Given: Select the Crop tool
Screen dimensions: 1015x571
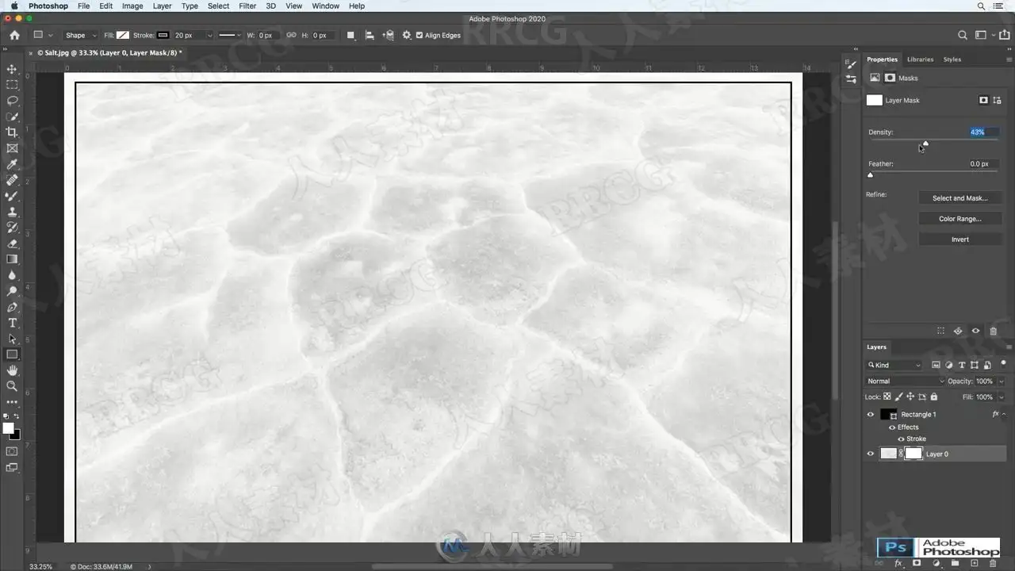Looking at the screenshot, I should click(x=12, y=132).
